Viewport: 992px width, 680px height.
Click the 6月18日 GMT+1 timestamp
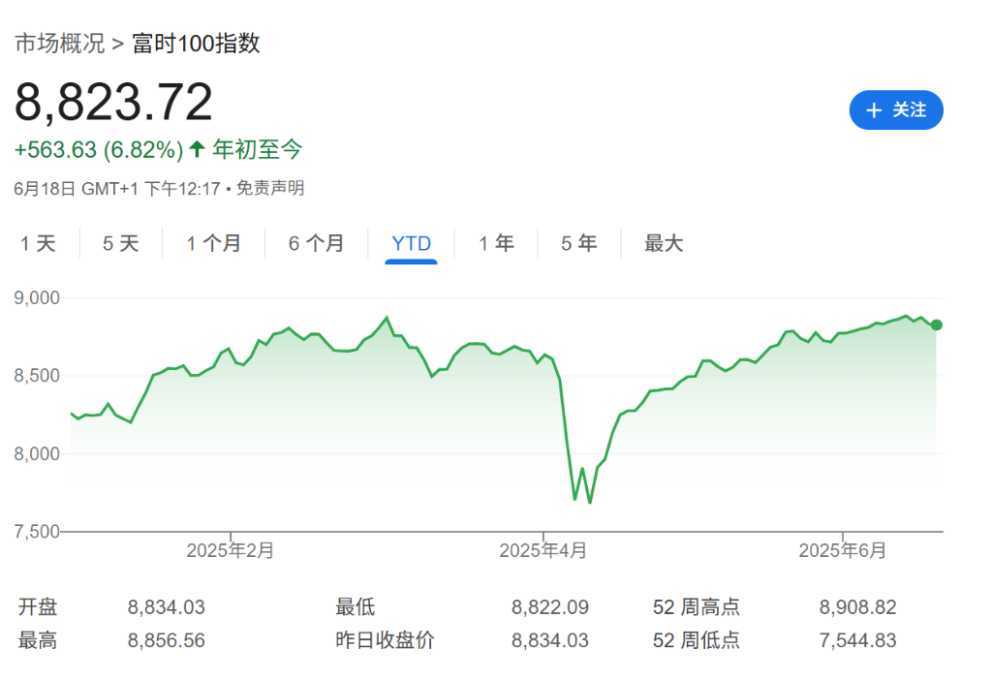pyautogui.click(x=117, y=189)
